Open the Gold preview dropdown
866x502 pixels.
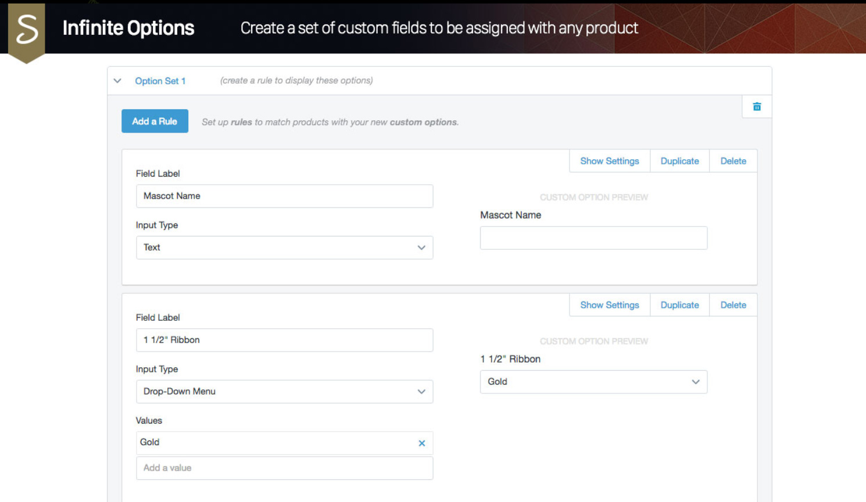click(x=593, y=382)
